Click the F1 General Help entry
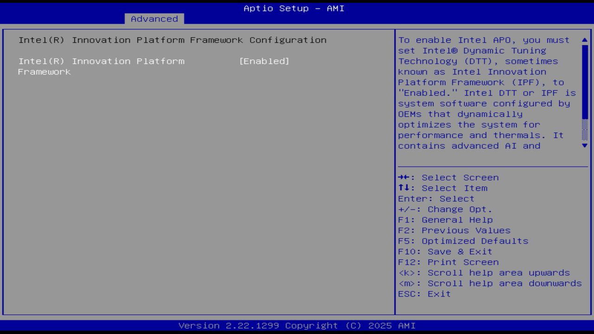 pyautogui.click(x=445, y=219)
